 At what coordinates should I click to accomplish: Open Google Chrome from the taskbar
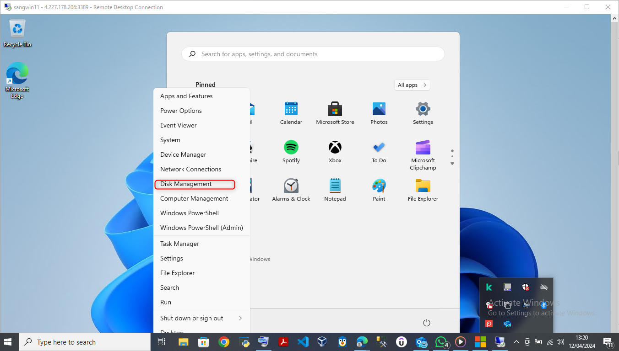pyautogui.click(x=224, y=342)
